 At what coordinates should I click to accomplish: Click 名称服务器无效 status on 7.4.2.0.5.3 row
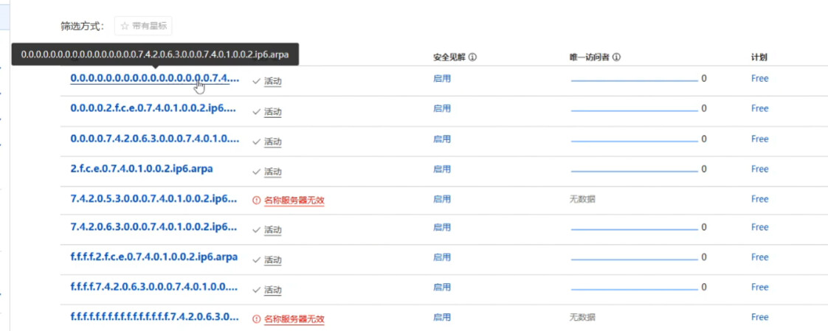294,200
